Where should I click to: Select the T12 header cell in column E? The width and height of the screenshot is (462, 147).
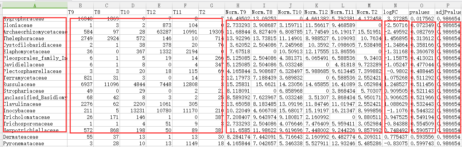(x=159, y=12)
